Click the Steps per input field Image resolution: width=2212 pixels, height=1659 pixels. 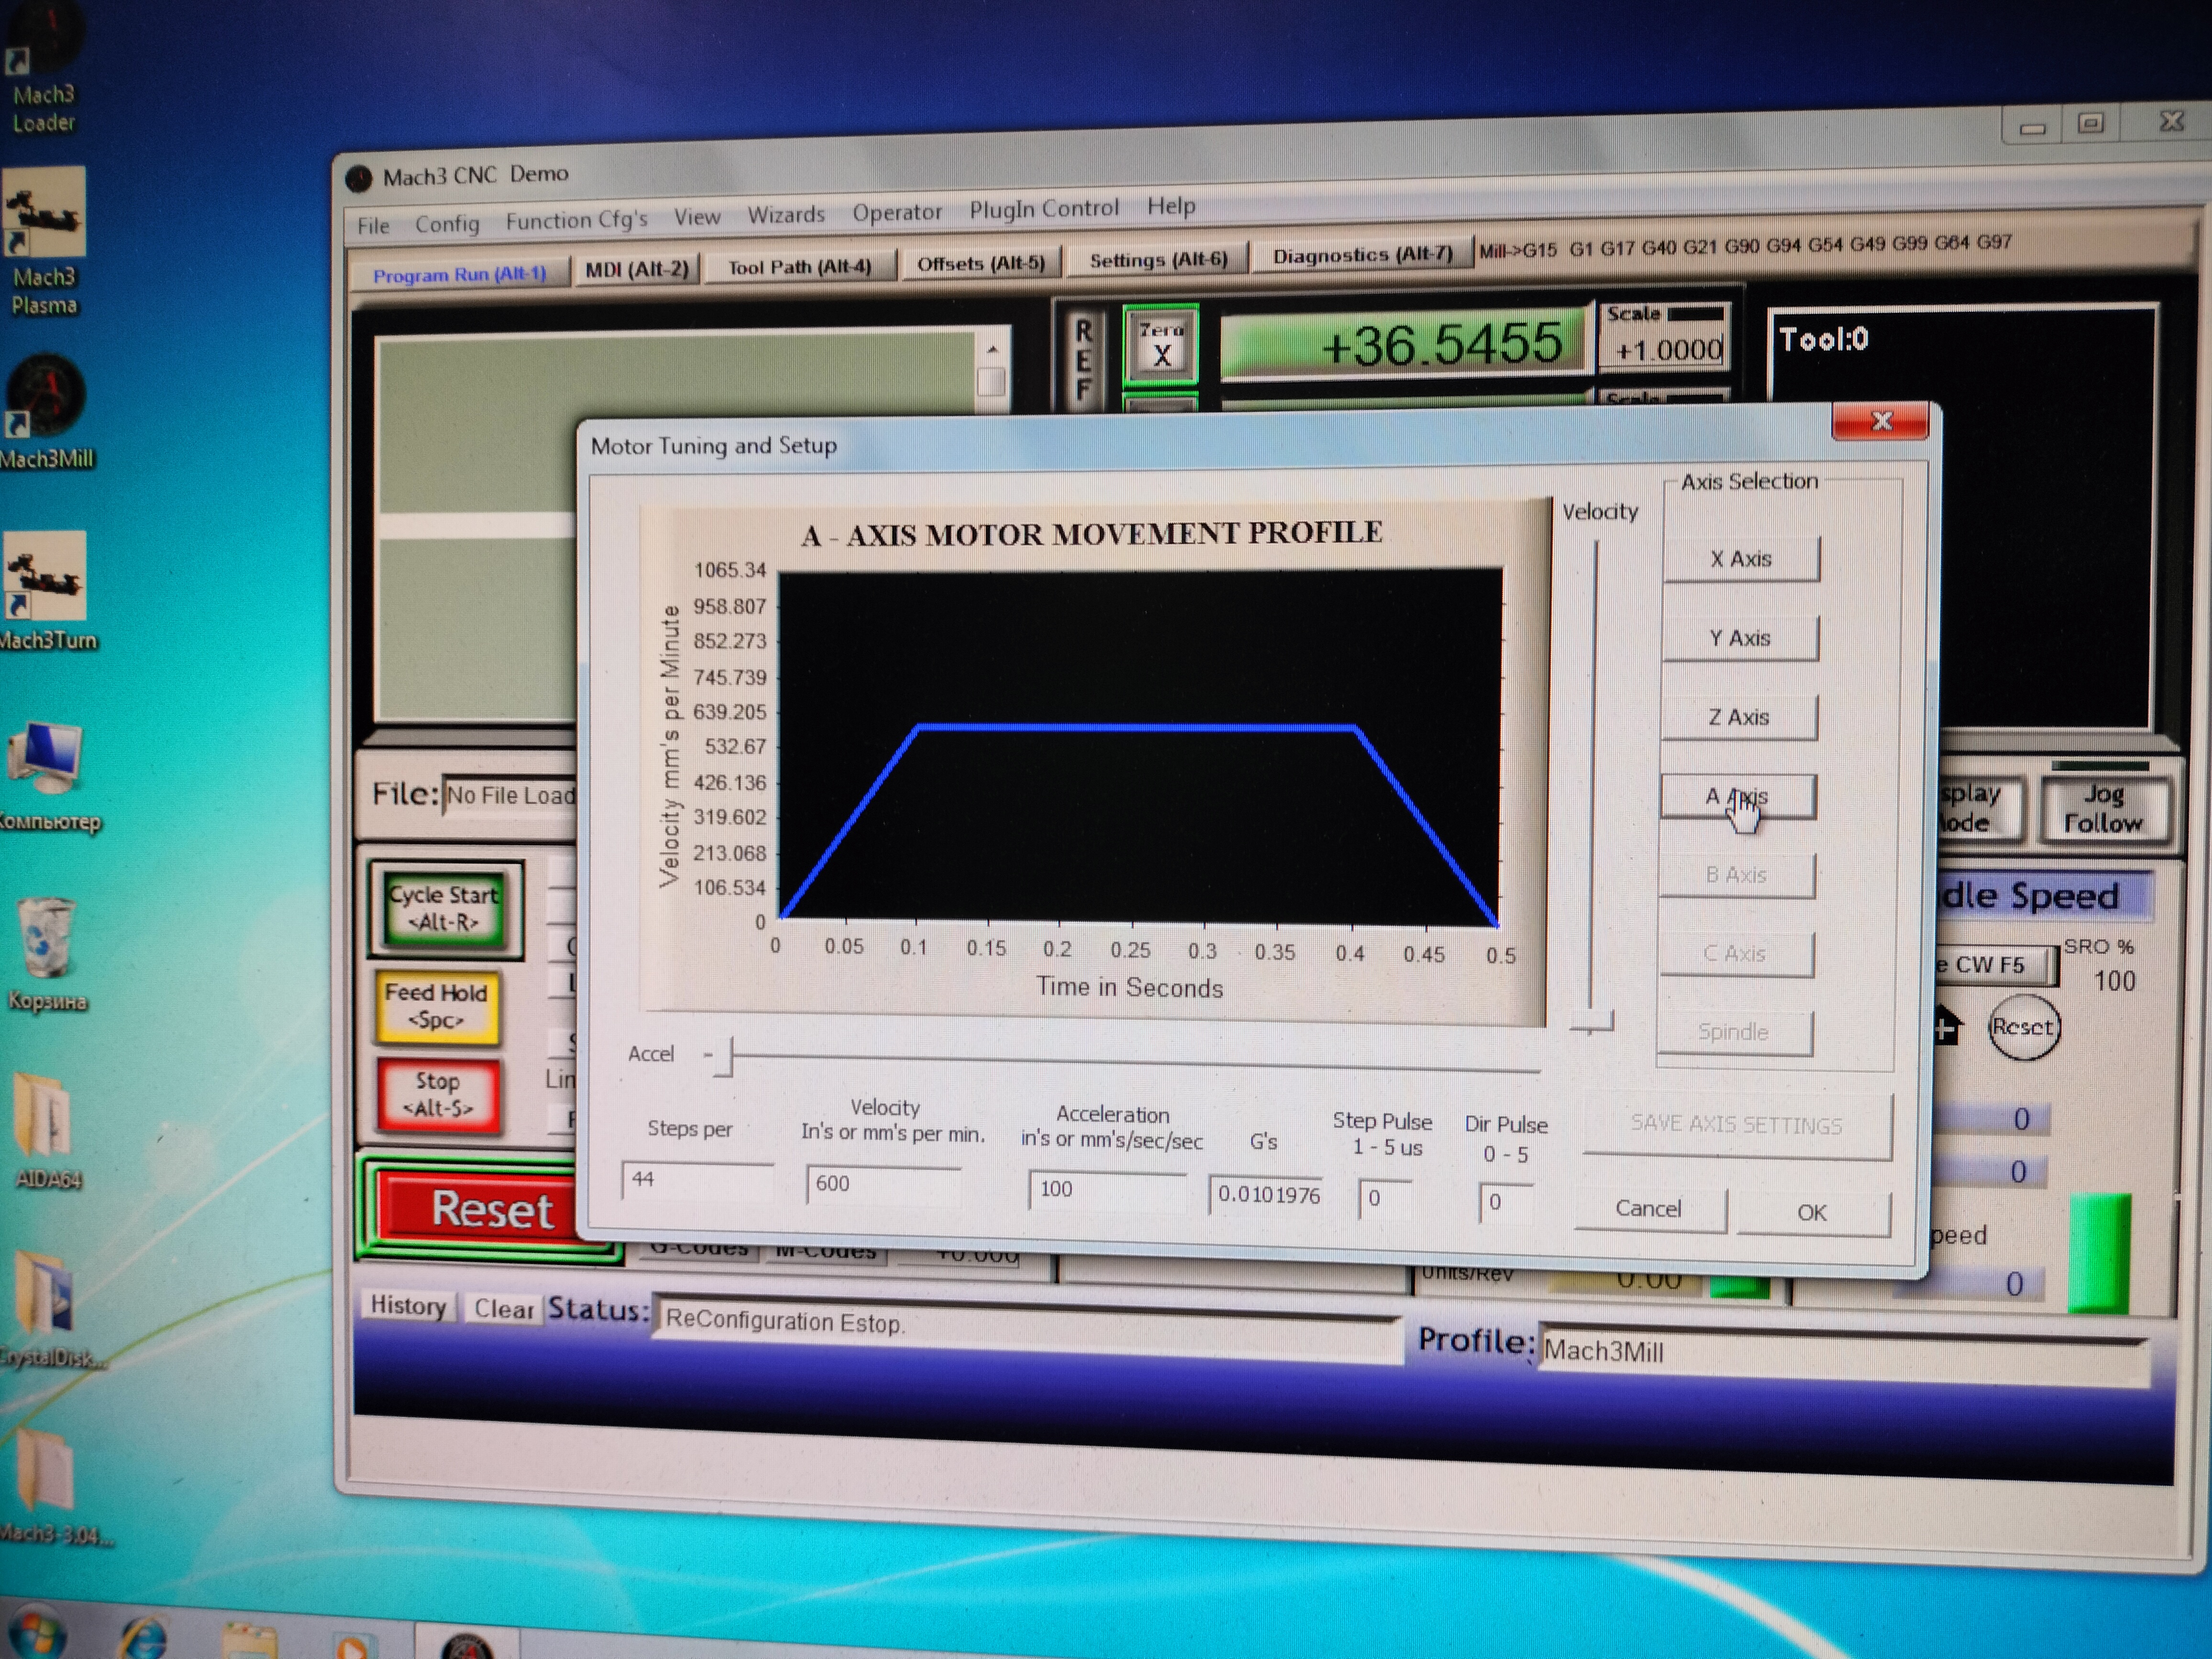[696, 1180]
